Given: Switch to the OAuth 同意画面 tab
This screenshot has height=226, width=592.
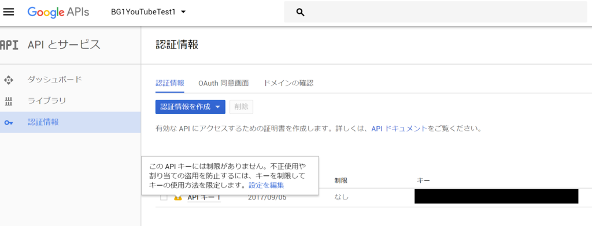Looking at the screenshot, I should pyautogui.click(x=224, y=83).
